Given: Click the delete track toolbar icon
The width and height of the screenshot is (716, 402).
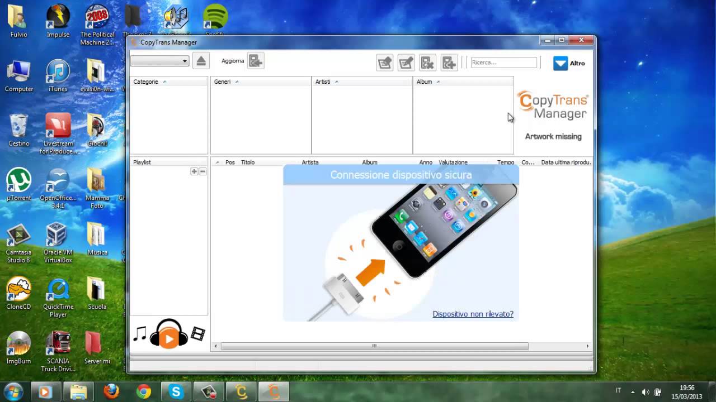Looking at the screenshot, I should coord(427,63).
